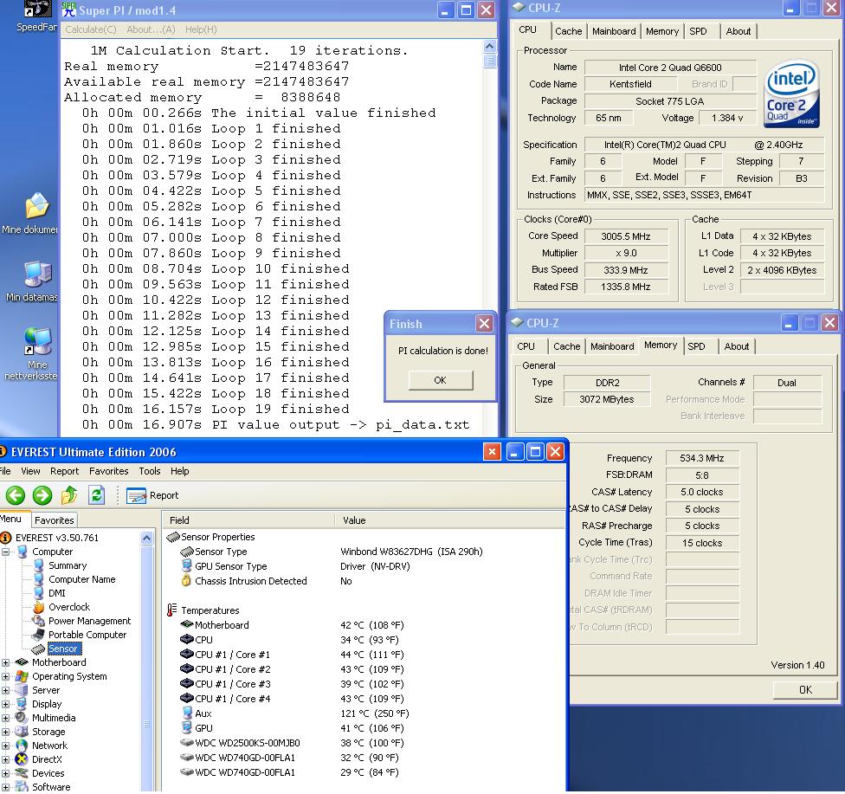Click the WDC WD2500KS-00MJB0 drive icon

click(x=186, y=743)
